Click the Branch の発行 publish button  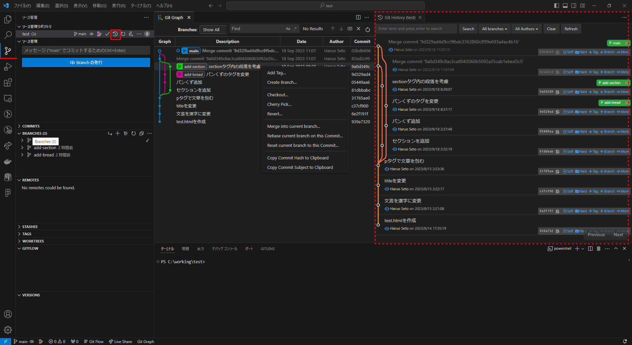[86, 62]
